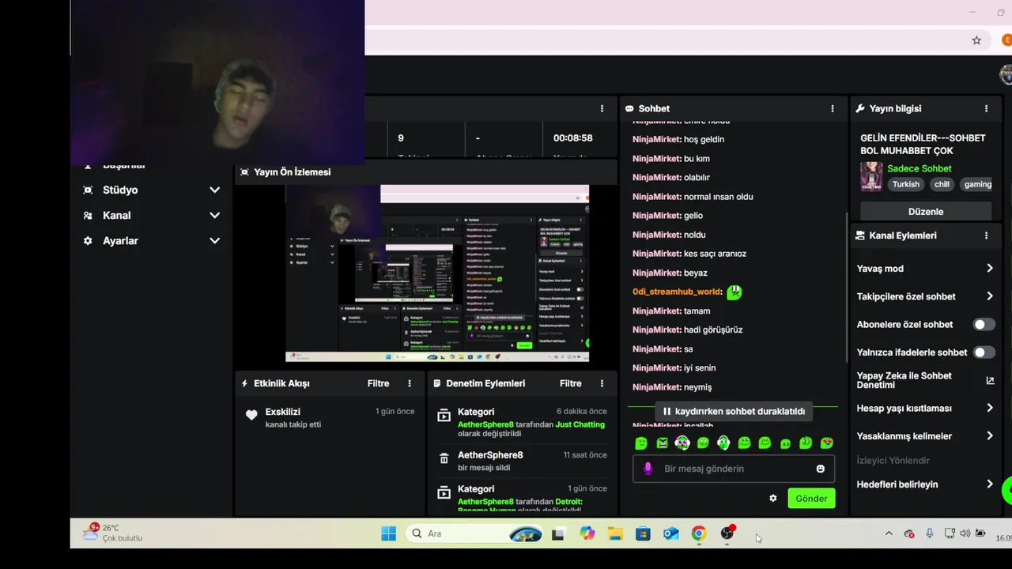Click the Ayarlar gear icon in sidebar

point(88,240)
